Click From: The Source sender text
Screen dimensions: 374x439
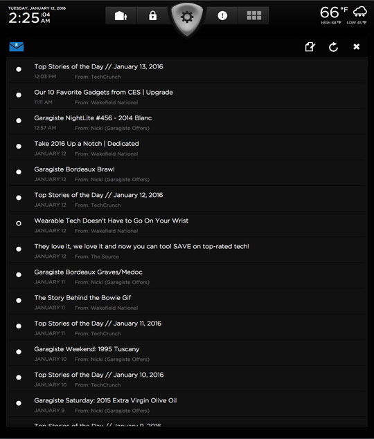[97, 256]
